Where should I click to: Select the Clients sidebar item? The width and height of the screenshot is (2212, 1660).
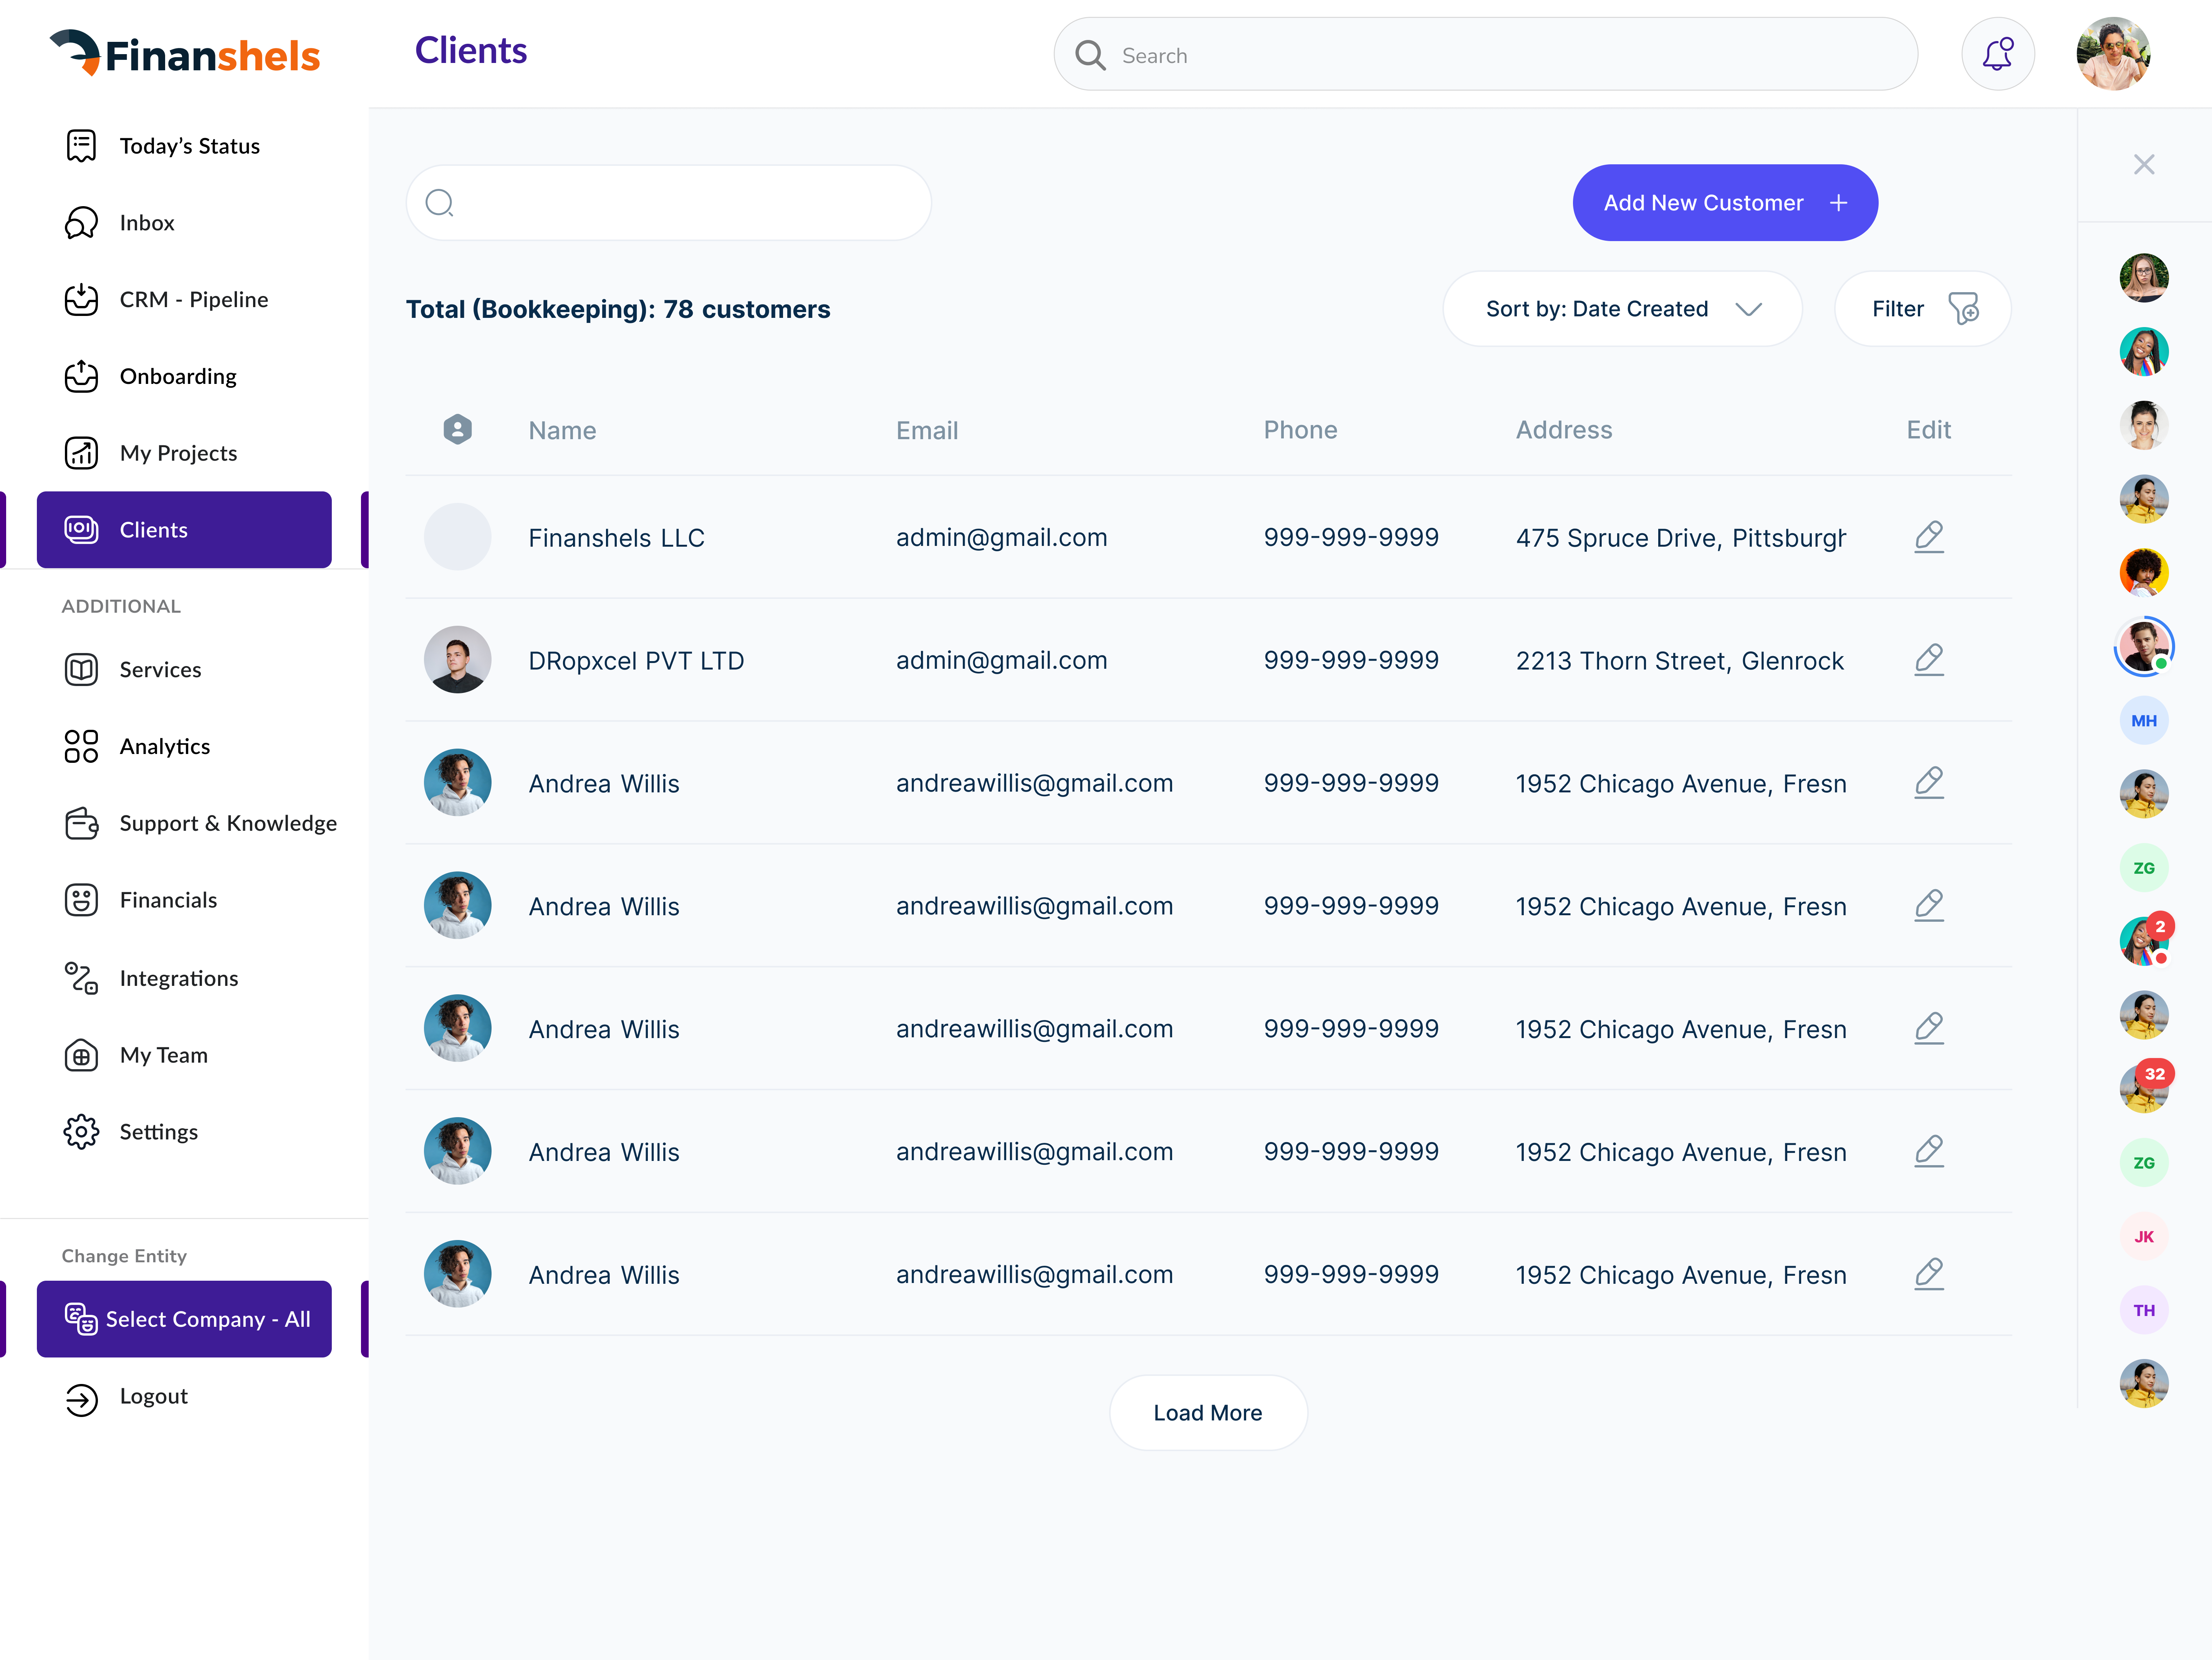tap(184, 530)
